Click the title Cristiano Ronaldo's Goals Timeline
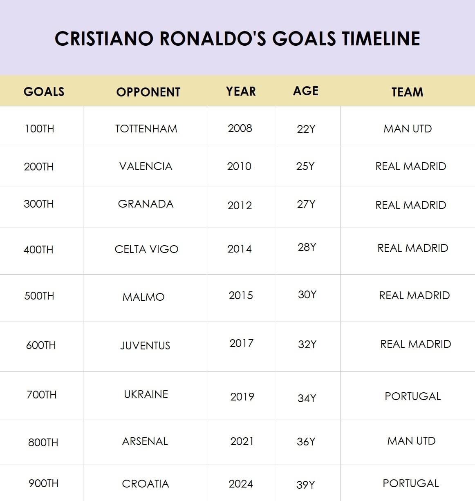Image resolution: width=475 pixels, height=501 pixels. [237, 38]
